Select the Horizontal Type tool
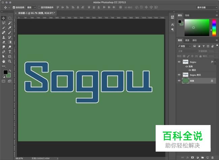The height and width of the screenshot is (160, 219). [10, 52]
